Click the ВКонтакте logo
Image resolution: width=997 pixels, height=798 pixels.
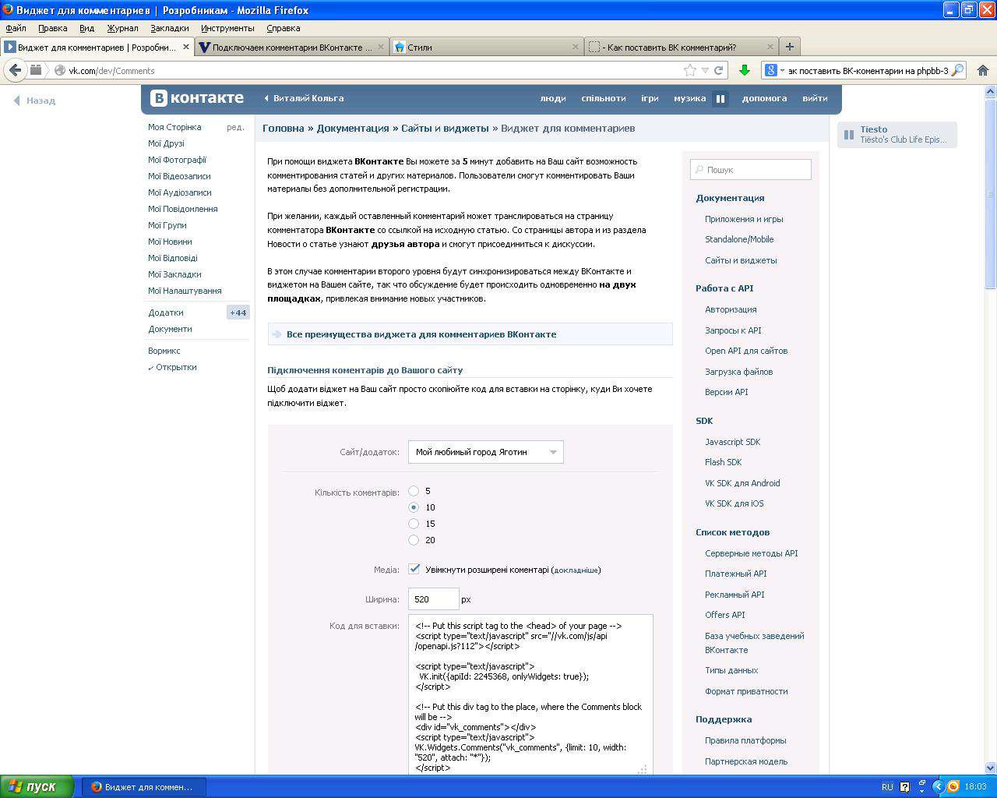coord(197,98)
